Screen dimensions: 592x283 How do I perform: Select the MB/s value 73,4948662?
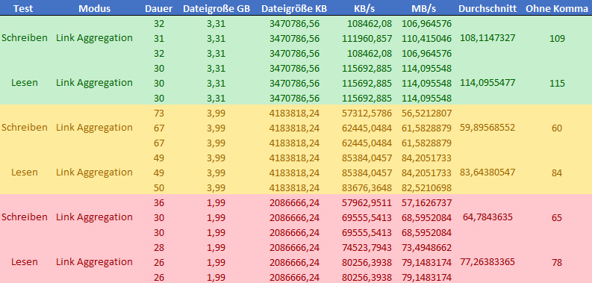426,248
